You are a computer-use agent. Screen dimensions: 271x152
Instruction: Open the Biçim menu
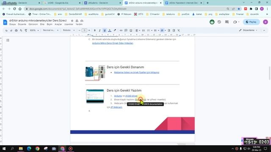pyautogui.click(x=50, y=24)
